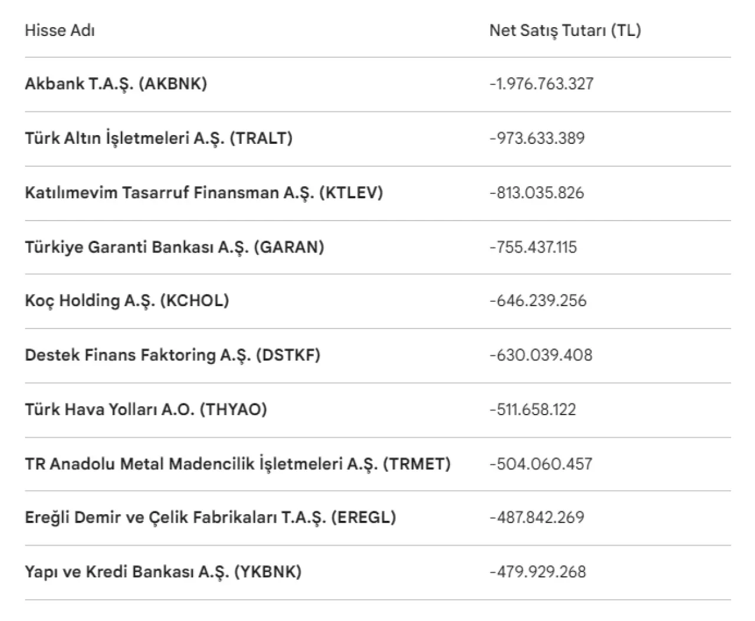Click the GARAN amount -755.437.115

coord(533,247)
